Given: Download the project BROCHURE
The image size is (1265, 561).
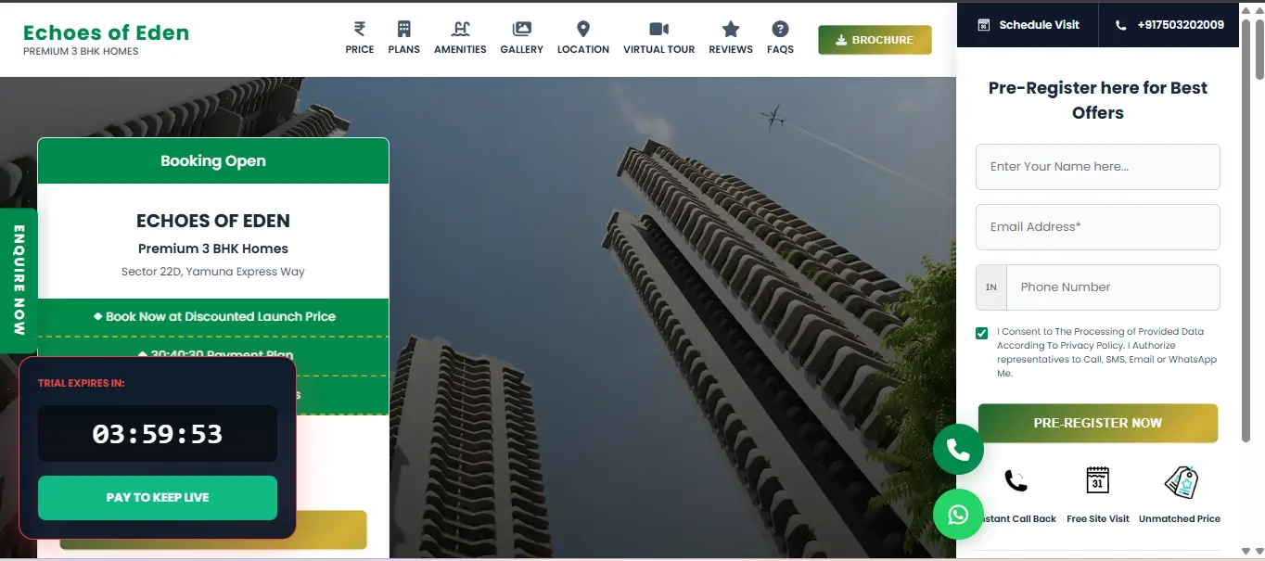Looking at the screenshot, I should (x=875, y=40).
